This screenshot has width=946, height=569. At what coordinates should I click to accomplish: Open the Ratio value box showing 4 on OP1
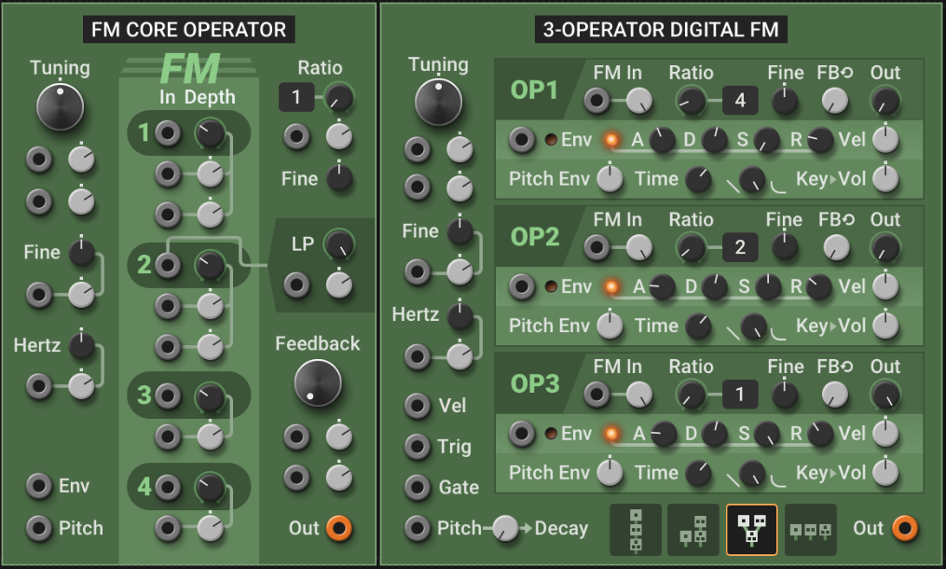[740, 100]
